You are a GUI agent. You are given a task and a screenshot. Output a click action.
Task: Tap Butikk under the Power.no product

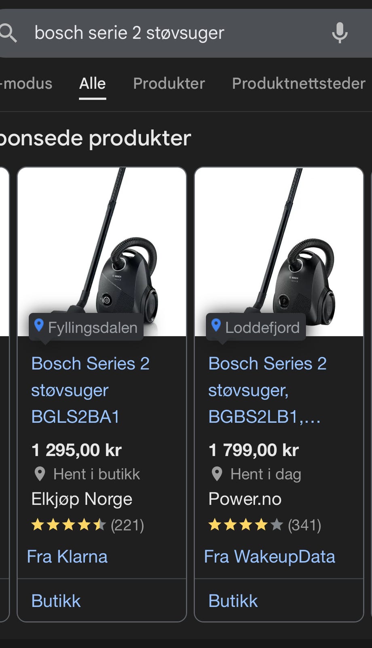[x=233, y=601]
